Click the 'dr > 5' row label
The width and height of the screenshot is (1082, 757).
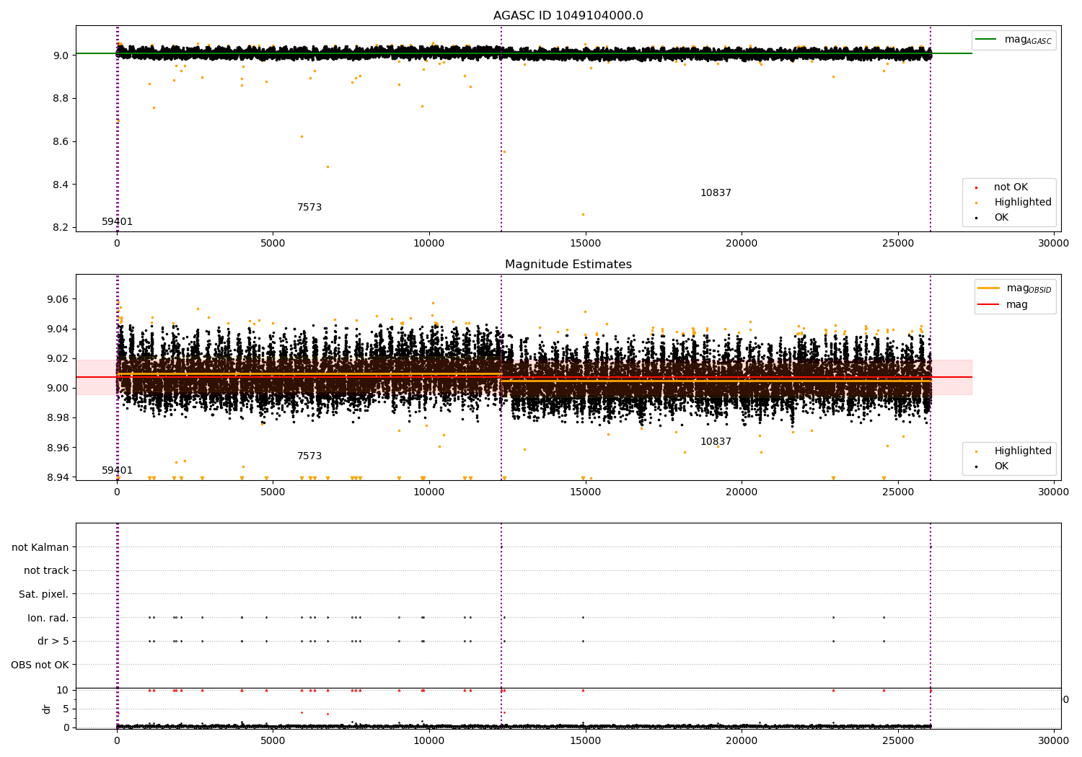pyautogui.click(x=53, y=642)
